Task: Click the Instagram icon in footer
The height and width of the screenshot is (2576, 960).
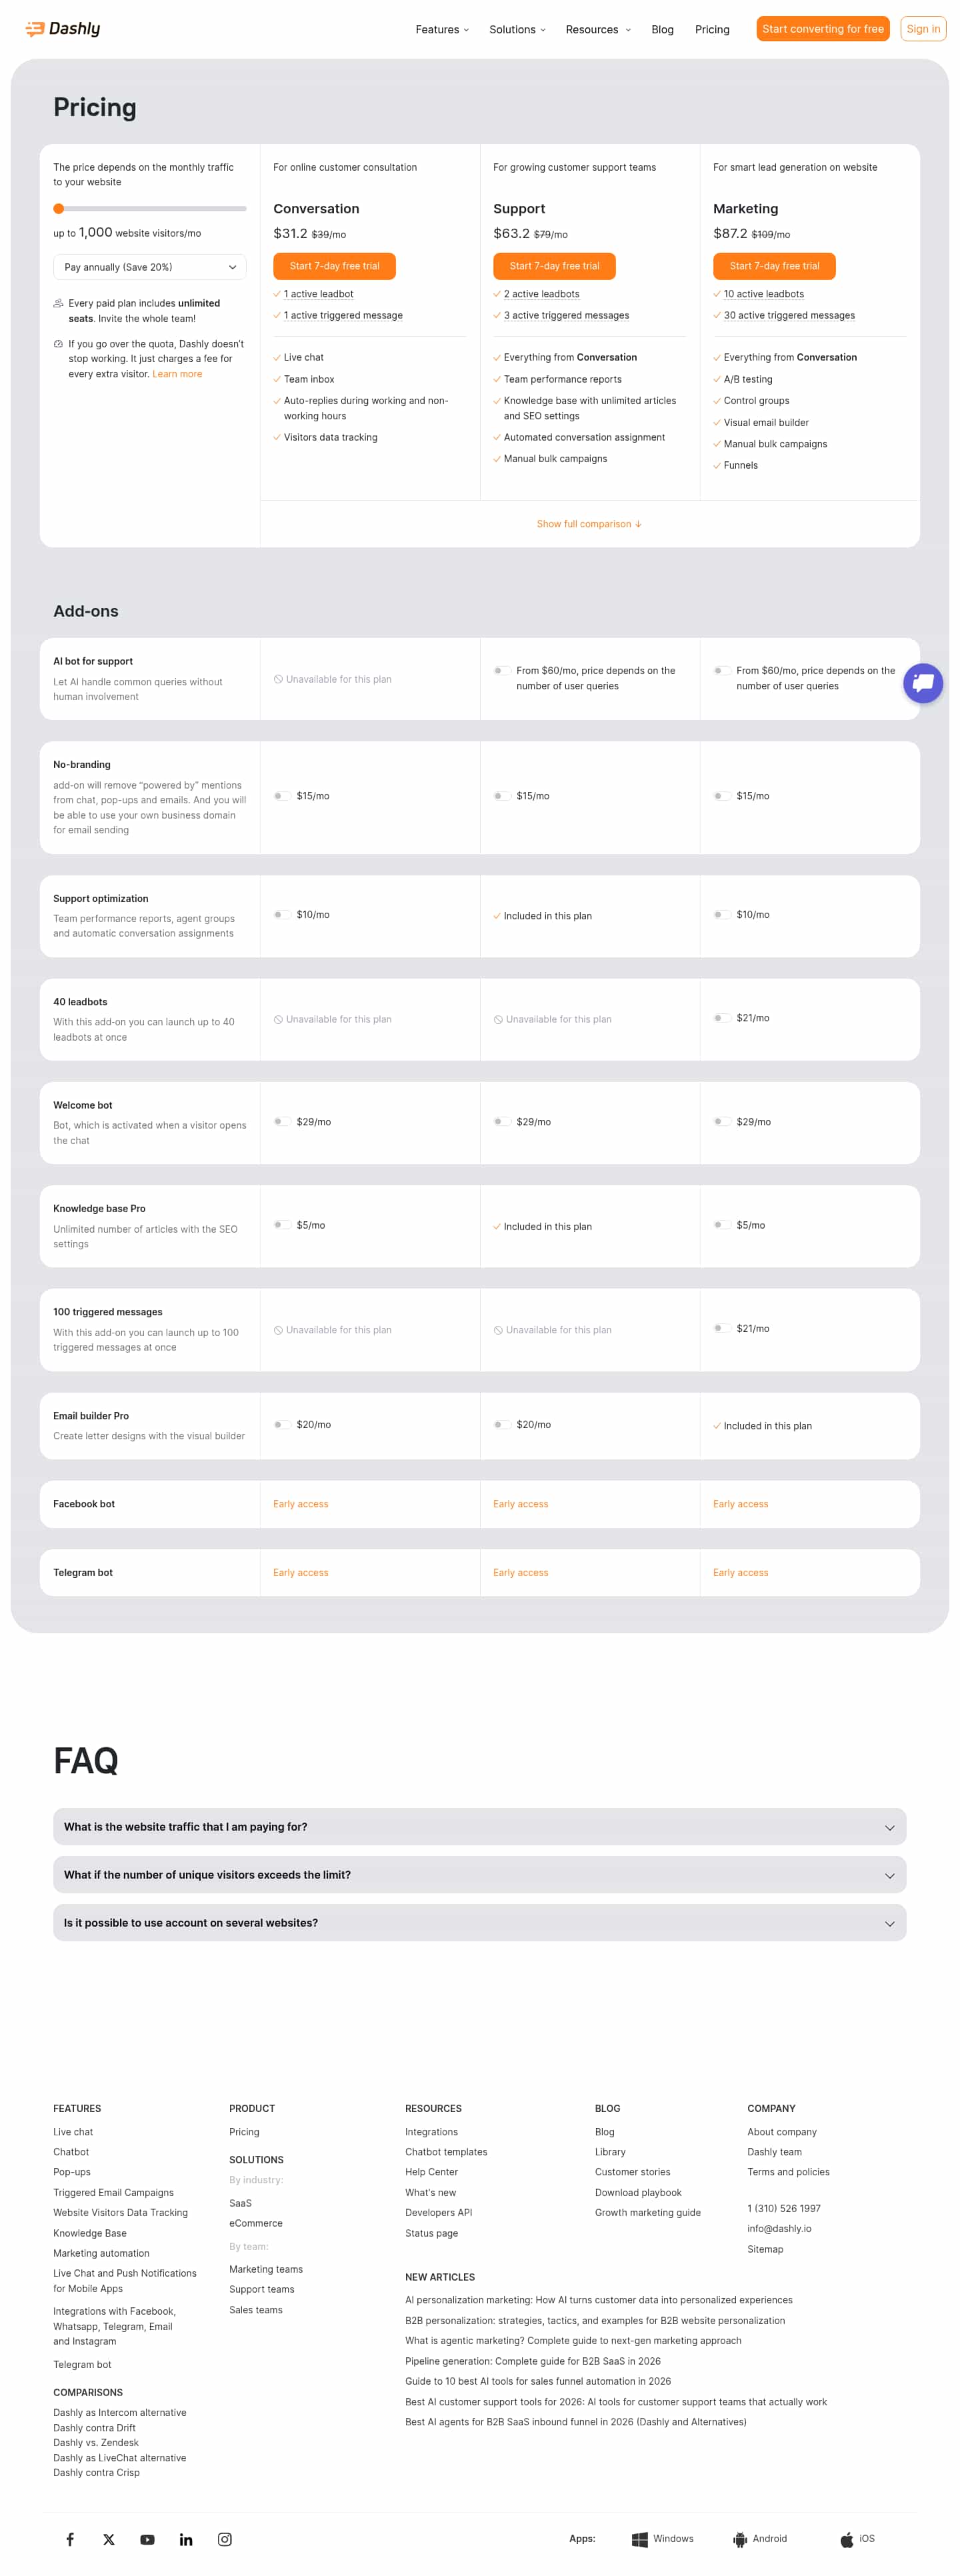Action: 225,2539
